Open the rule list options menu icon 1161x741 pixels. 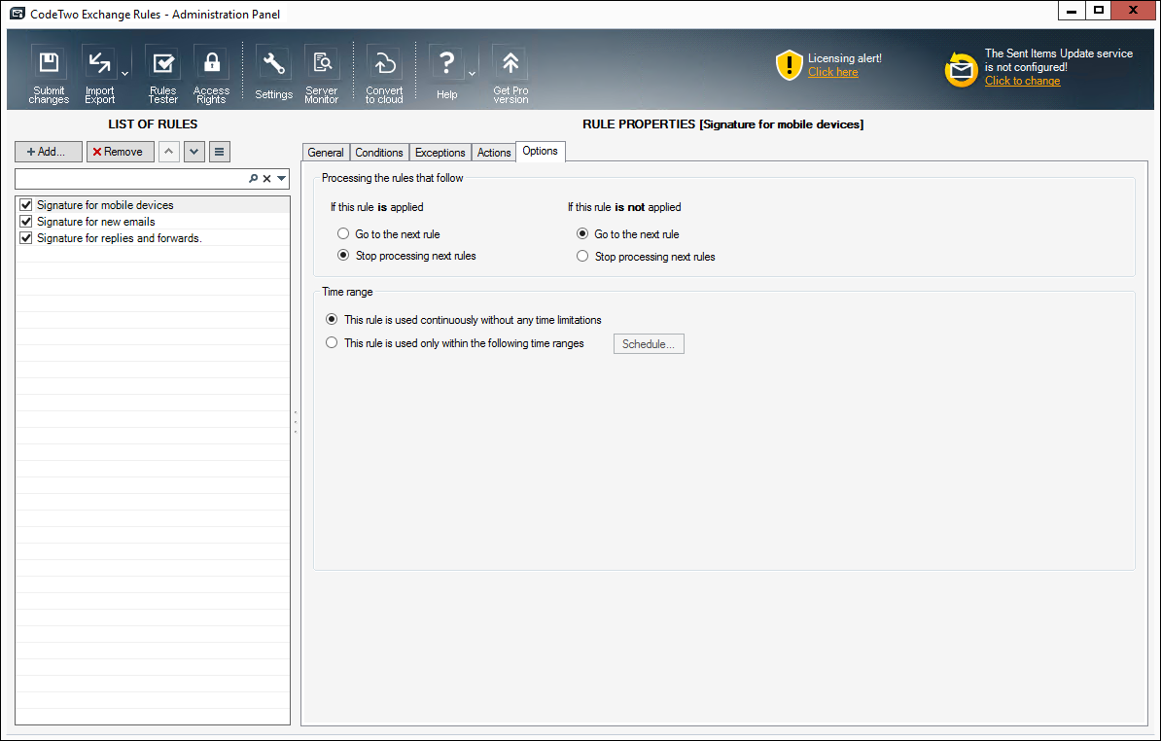(219, 152)
